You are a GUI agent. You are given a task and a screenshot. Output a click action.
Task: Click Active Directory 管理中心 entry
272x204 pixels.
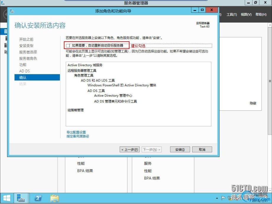[x=113, y=96]
